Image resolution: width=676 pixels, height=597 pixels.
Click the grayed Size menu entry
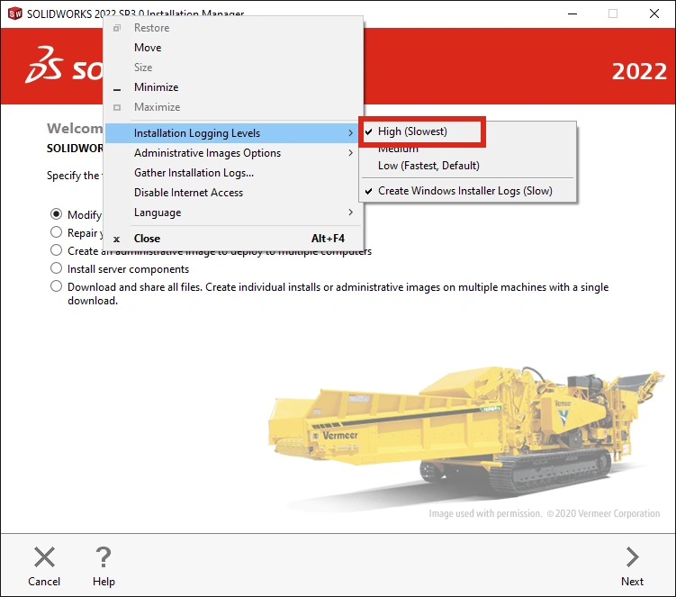pyautogui.click(x=234, y=68)
